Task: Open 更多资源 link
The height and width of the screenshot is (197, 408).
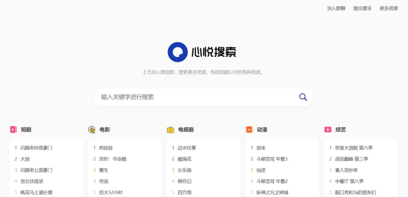Action: click(389, 9)
